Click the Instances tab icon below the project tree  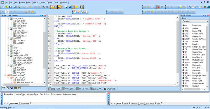pos(19,88)
